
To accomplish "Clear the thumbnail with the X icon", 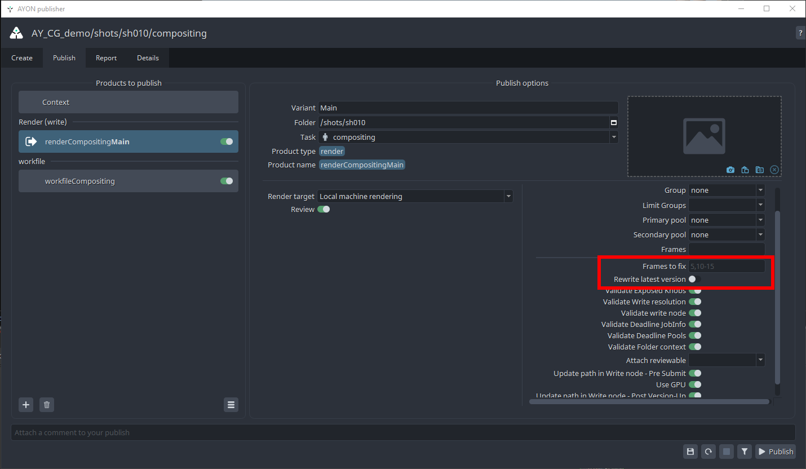I will (x=774, y=170).
